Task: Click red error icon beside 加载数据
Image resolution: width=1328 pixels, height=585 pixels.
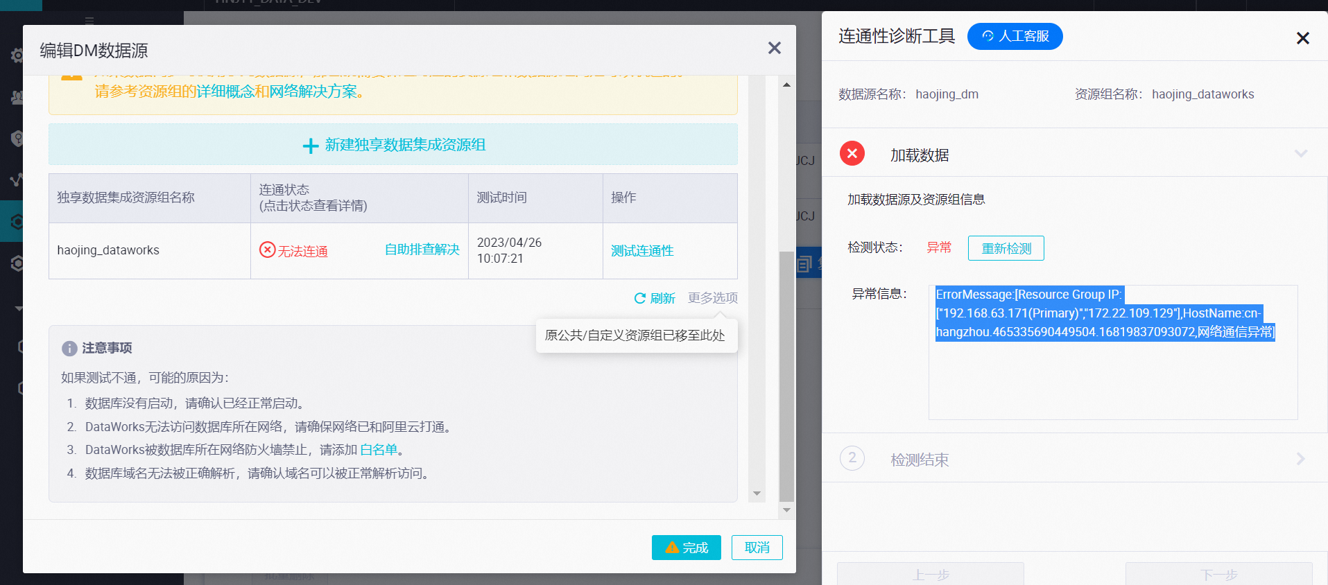Action: pos(852,153)
